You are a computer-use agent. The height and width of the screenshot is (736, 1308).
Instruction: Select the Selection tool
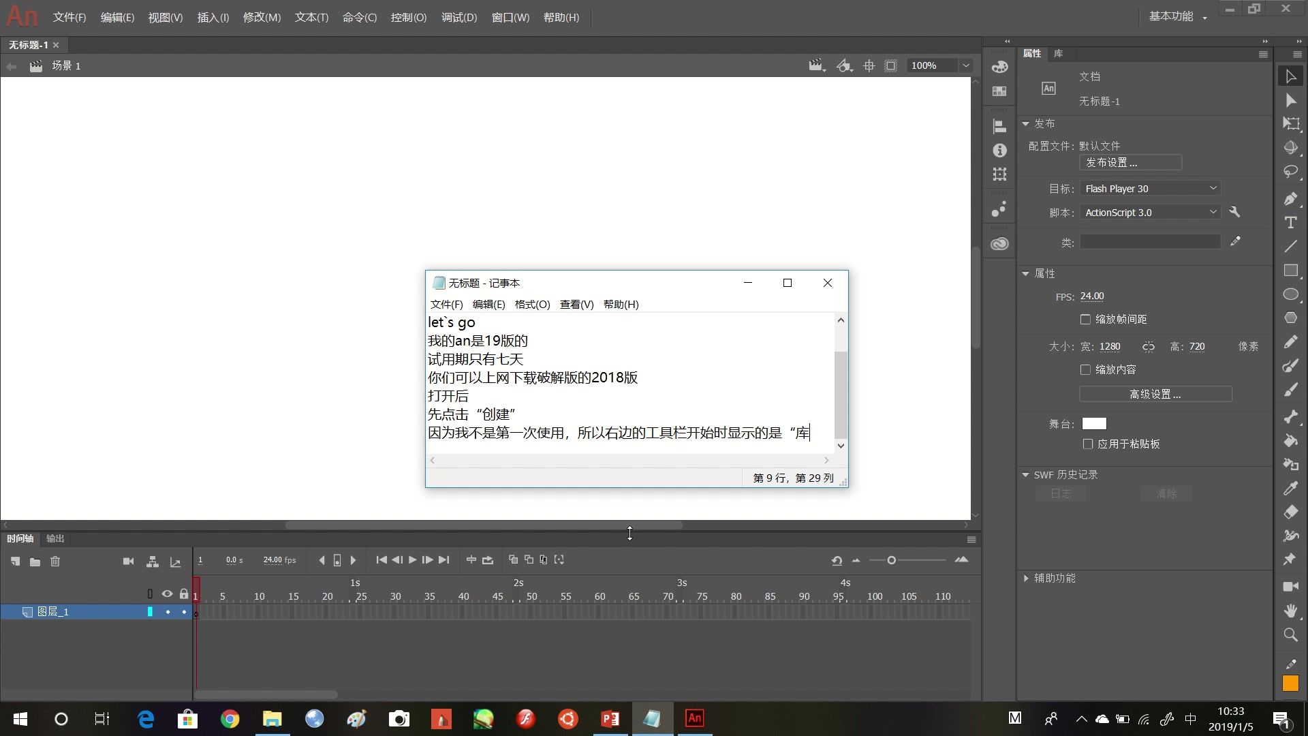tap(1292, 76)
